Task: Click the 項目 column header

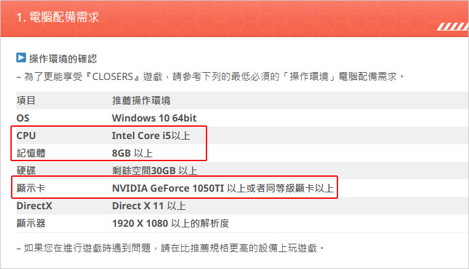Action: [x=26, y=101]
